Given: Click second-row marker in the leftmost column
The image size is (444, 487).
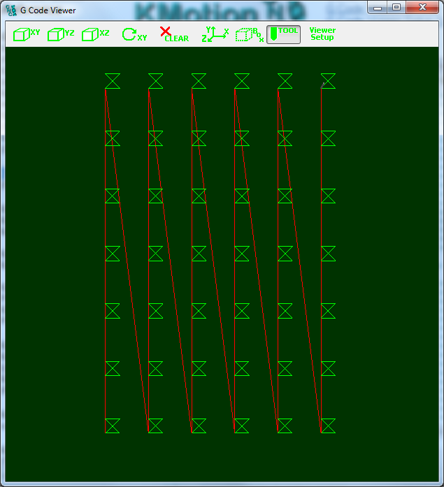Looking at the screenshot, I should point(113,138).
